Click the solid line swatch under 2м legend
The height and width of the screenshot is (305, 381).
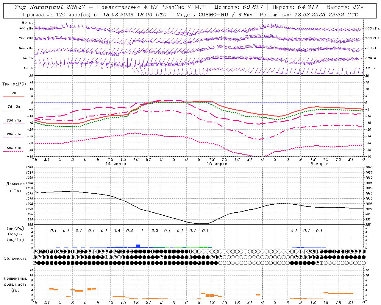pos(14,96)
